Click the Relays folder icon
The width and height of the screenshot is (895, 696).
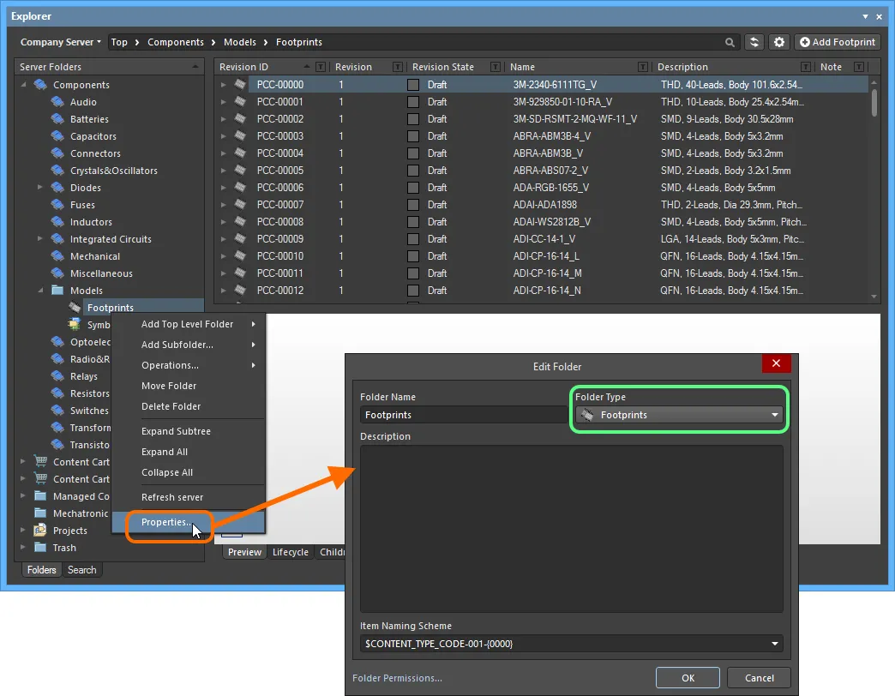point(57,376)
